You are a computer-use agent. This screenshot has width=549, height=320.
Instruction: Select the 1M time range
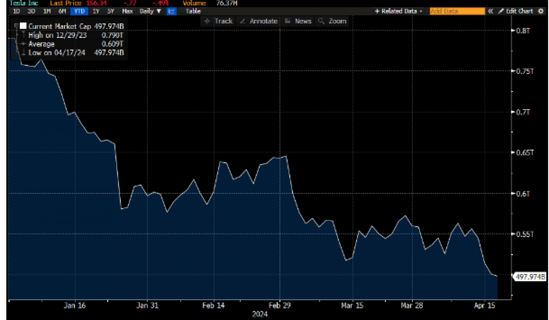[x=47, y=11]
